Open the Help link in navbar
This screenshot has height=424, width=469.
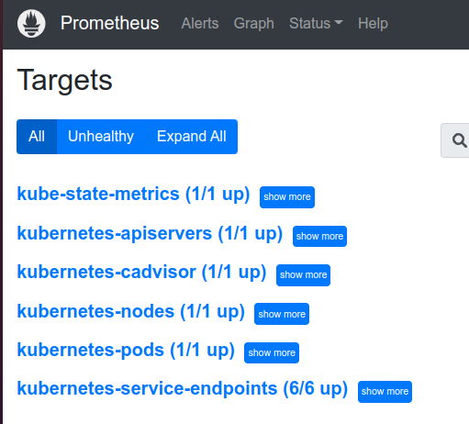coord(373,23)
